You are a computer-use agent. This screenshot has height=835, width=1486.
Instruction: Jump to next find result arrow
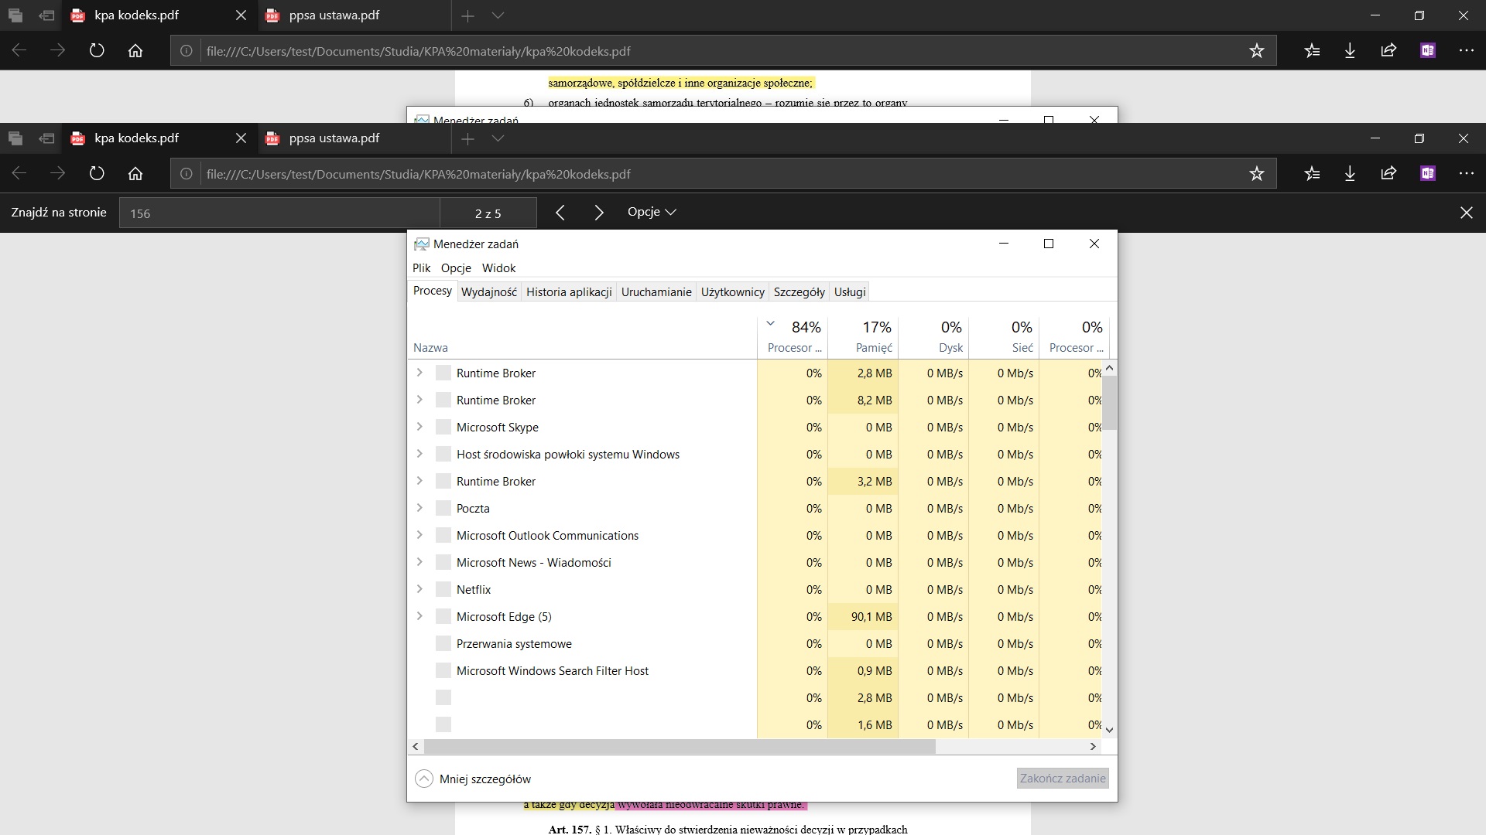point(598,213)
